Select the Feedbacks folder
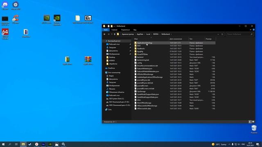 coord(141,49)
